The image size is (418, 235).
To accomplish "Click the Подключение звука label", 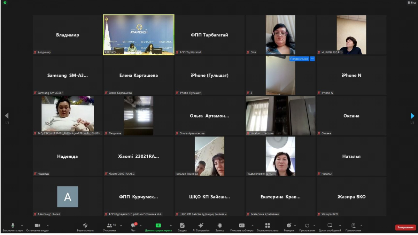I will [x=261, y=174].
